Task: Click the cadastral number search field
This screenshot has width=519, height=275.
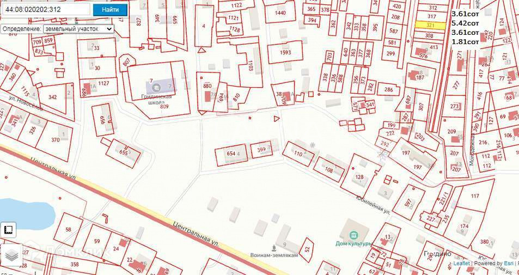Action: pos(46,9)
